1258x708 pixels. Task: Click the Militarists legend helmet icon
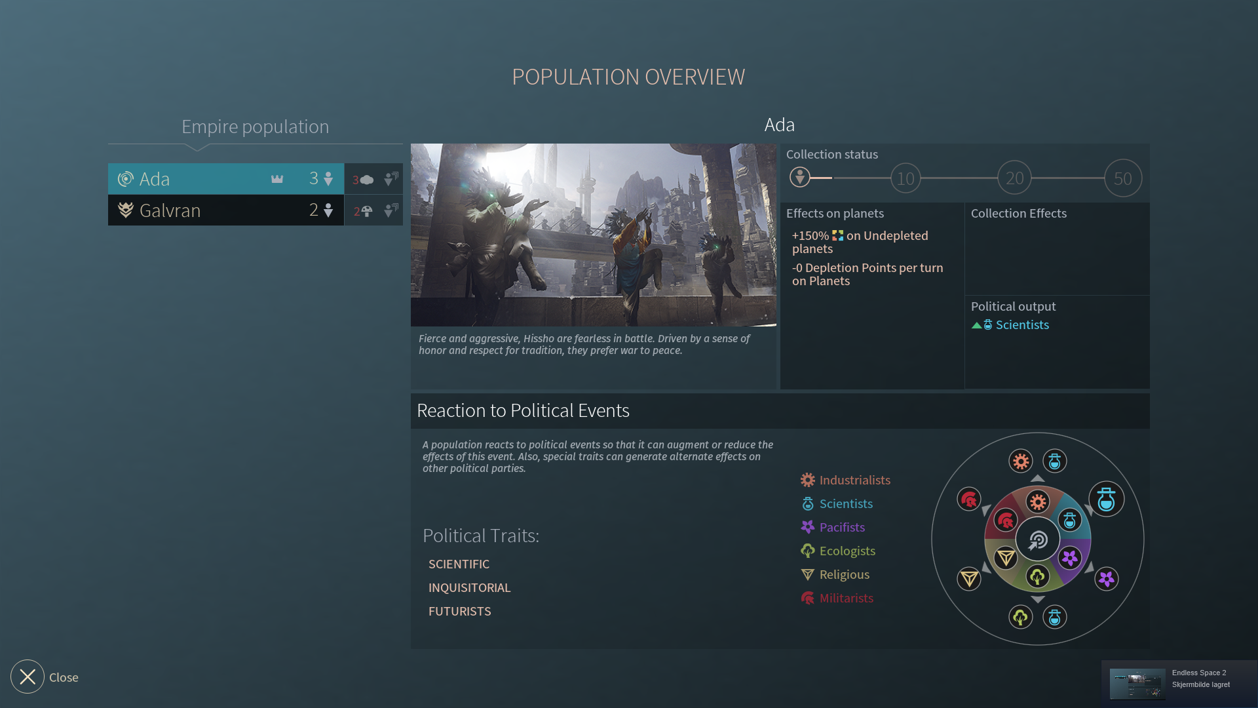[808, 599]
